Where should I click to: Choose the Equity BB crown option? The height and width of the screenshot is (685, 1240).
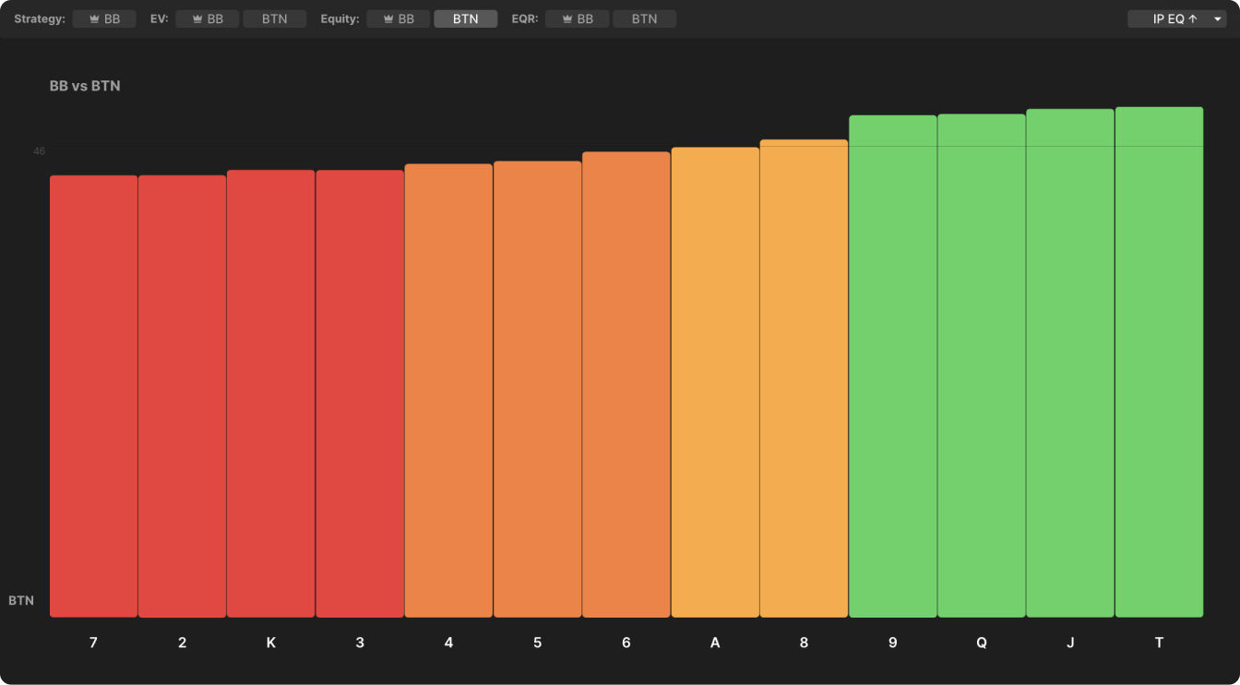click(x=398, y=18)
